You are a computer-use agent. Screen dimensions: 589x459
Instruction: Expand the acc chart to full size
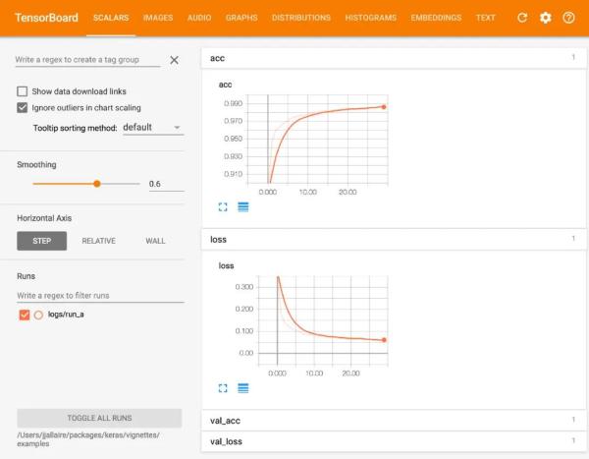pos(223,206)
